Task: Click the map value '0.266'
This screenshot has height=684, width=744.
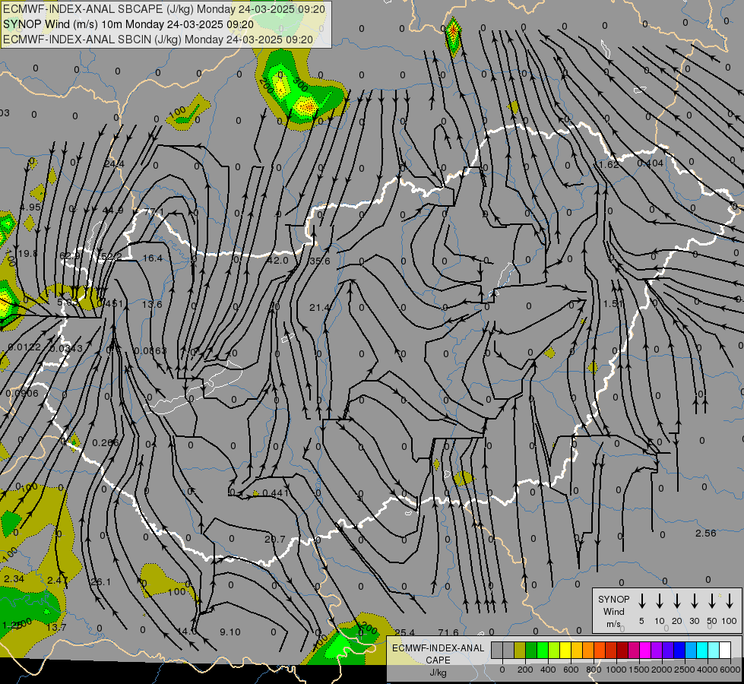Action: (x=106, y=443)
